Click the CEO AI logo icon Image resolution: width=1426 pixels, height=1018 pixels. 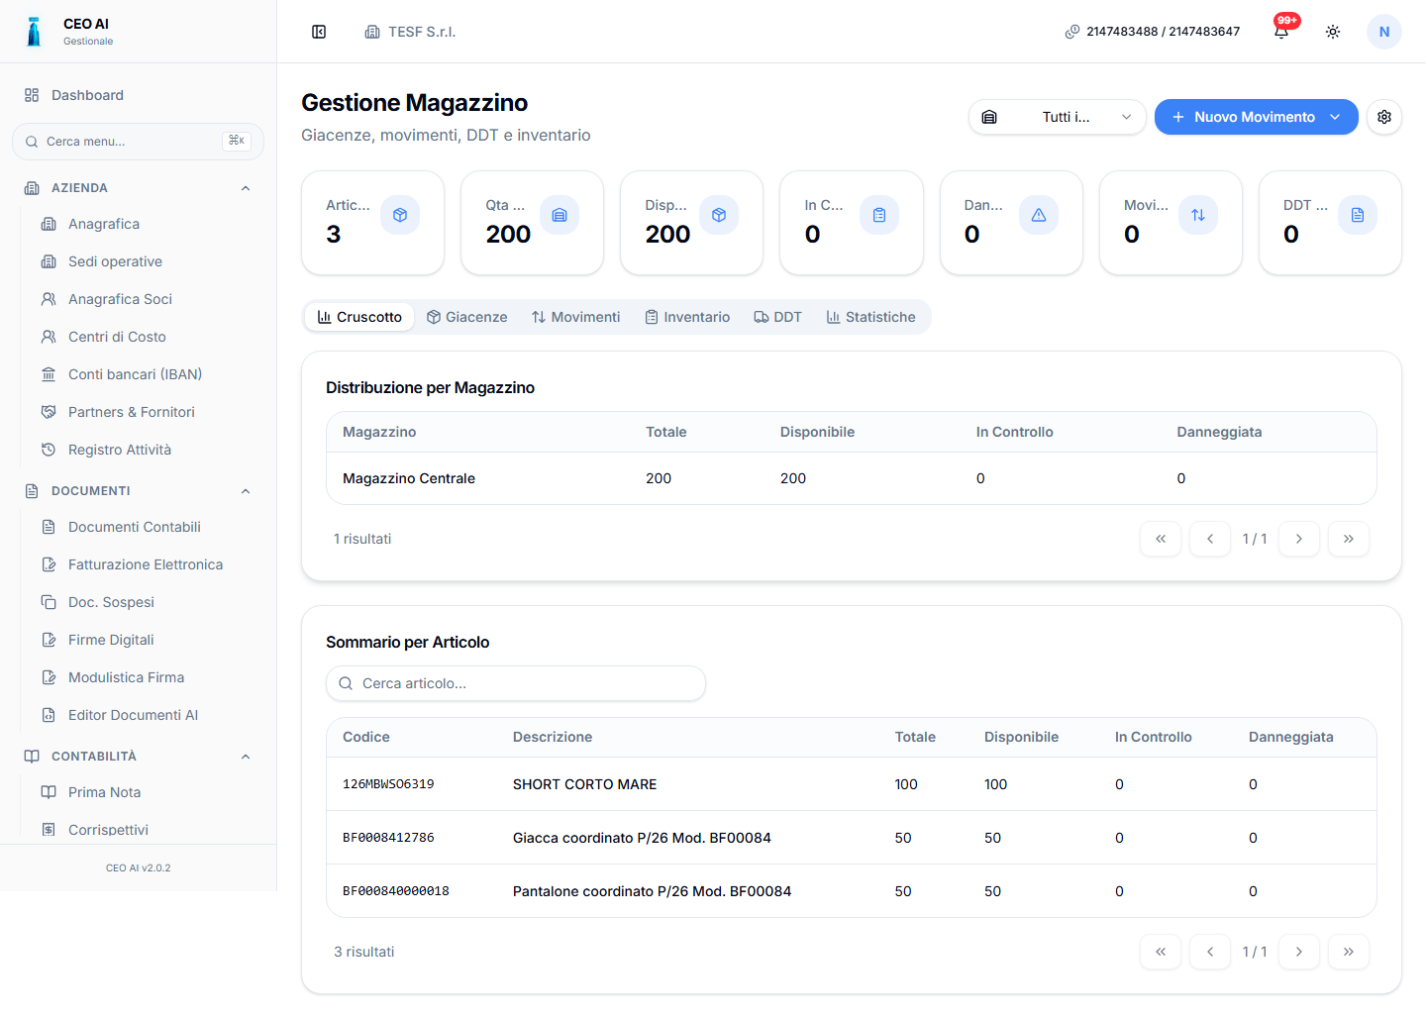click(34, 32)
